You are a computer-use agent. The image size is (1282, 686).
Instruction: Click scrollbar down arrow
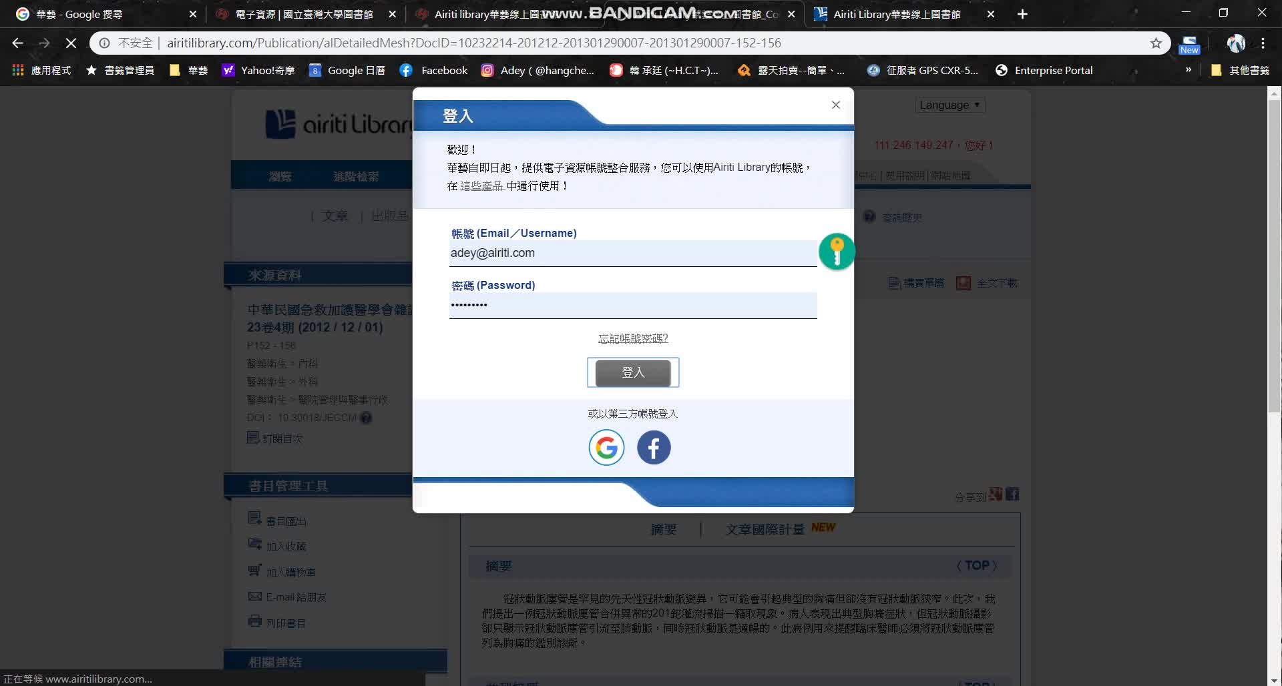click(1273, 680)
